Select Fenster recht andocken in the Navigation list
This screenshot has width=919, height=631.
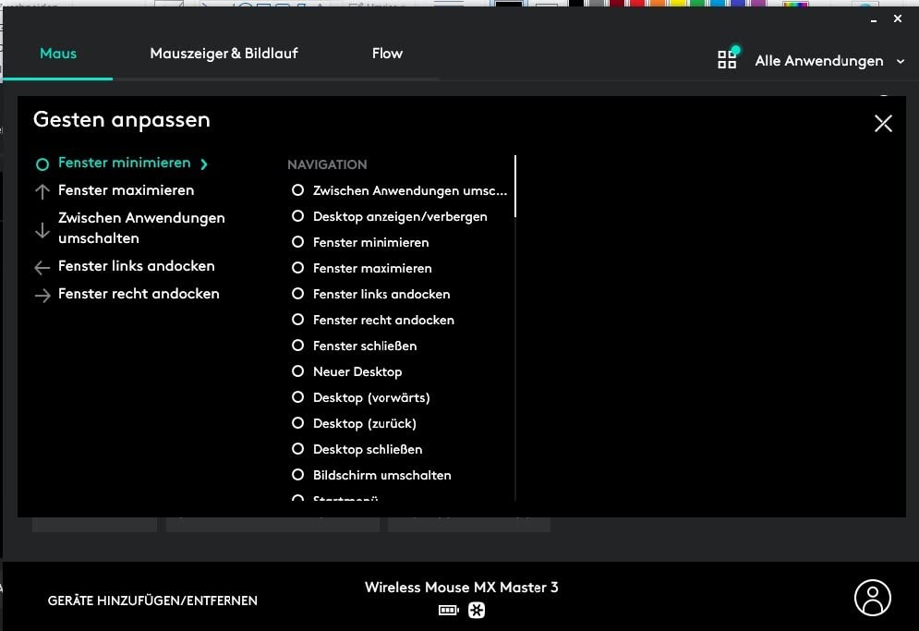tap(373, 320)
